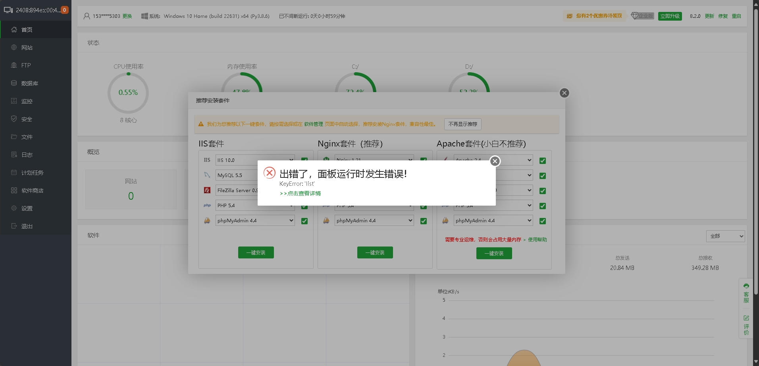The height and width of the screenshot is (366, 759).
Task: Click the globe icon beside 网站
Action: (x=14, y=47)
